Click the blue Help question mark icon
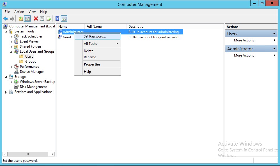The height and width of the screenshot is (166, 280). point(57,19)
